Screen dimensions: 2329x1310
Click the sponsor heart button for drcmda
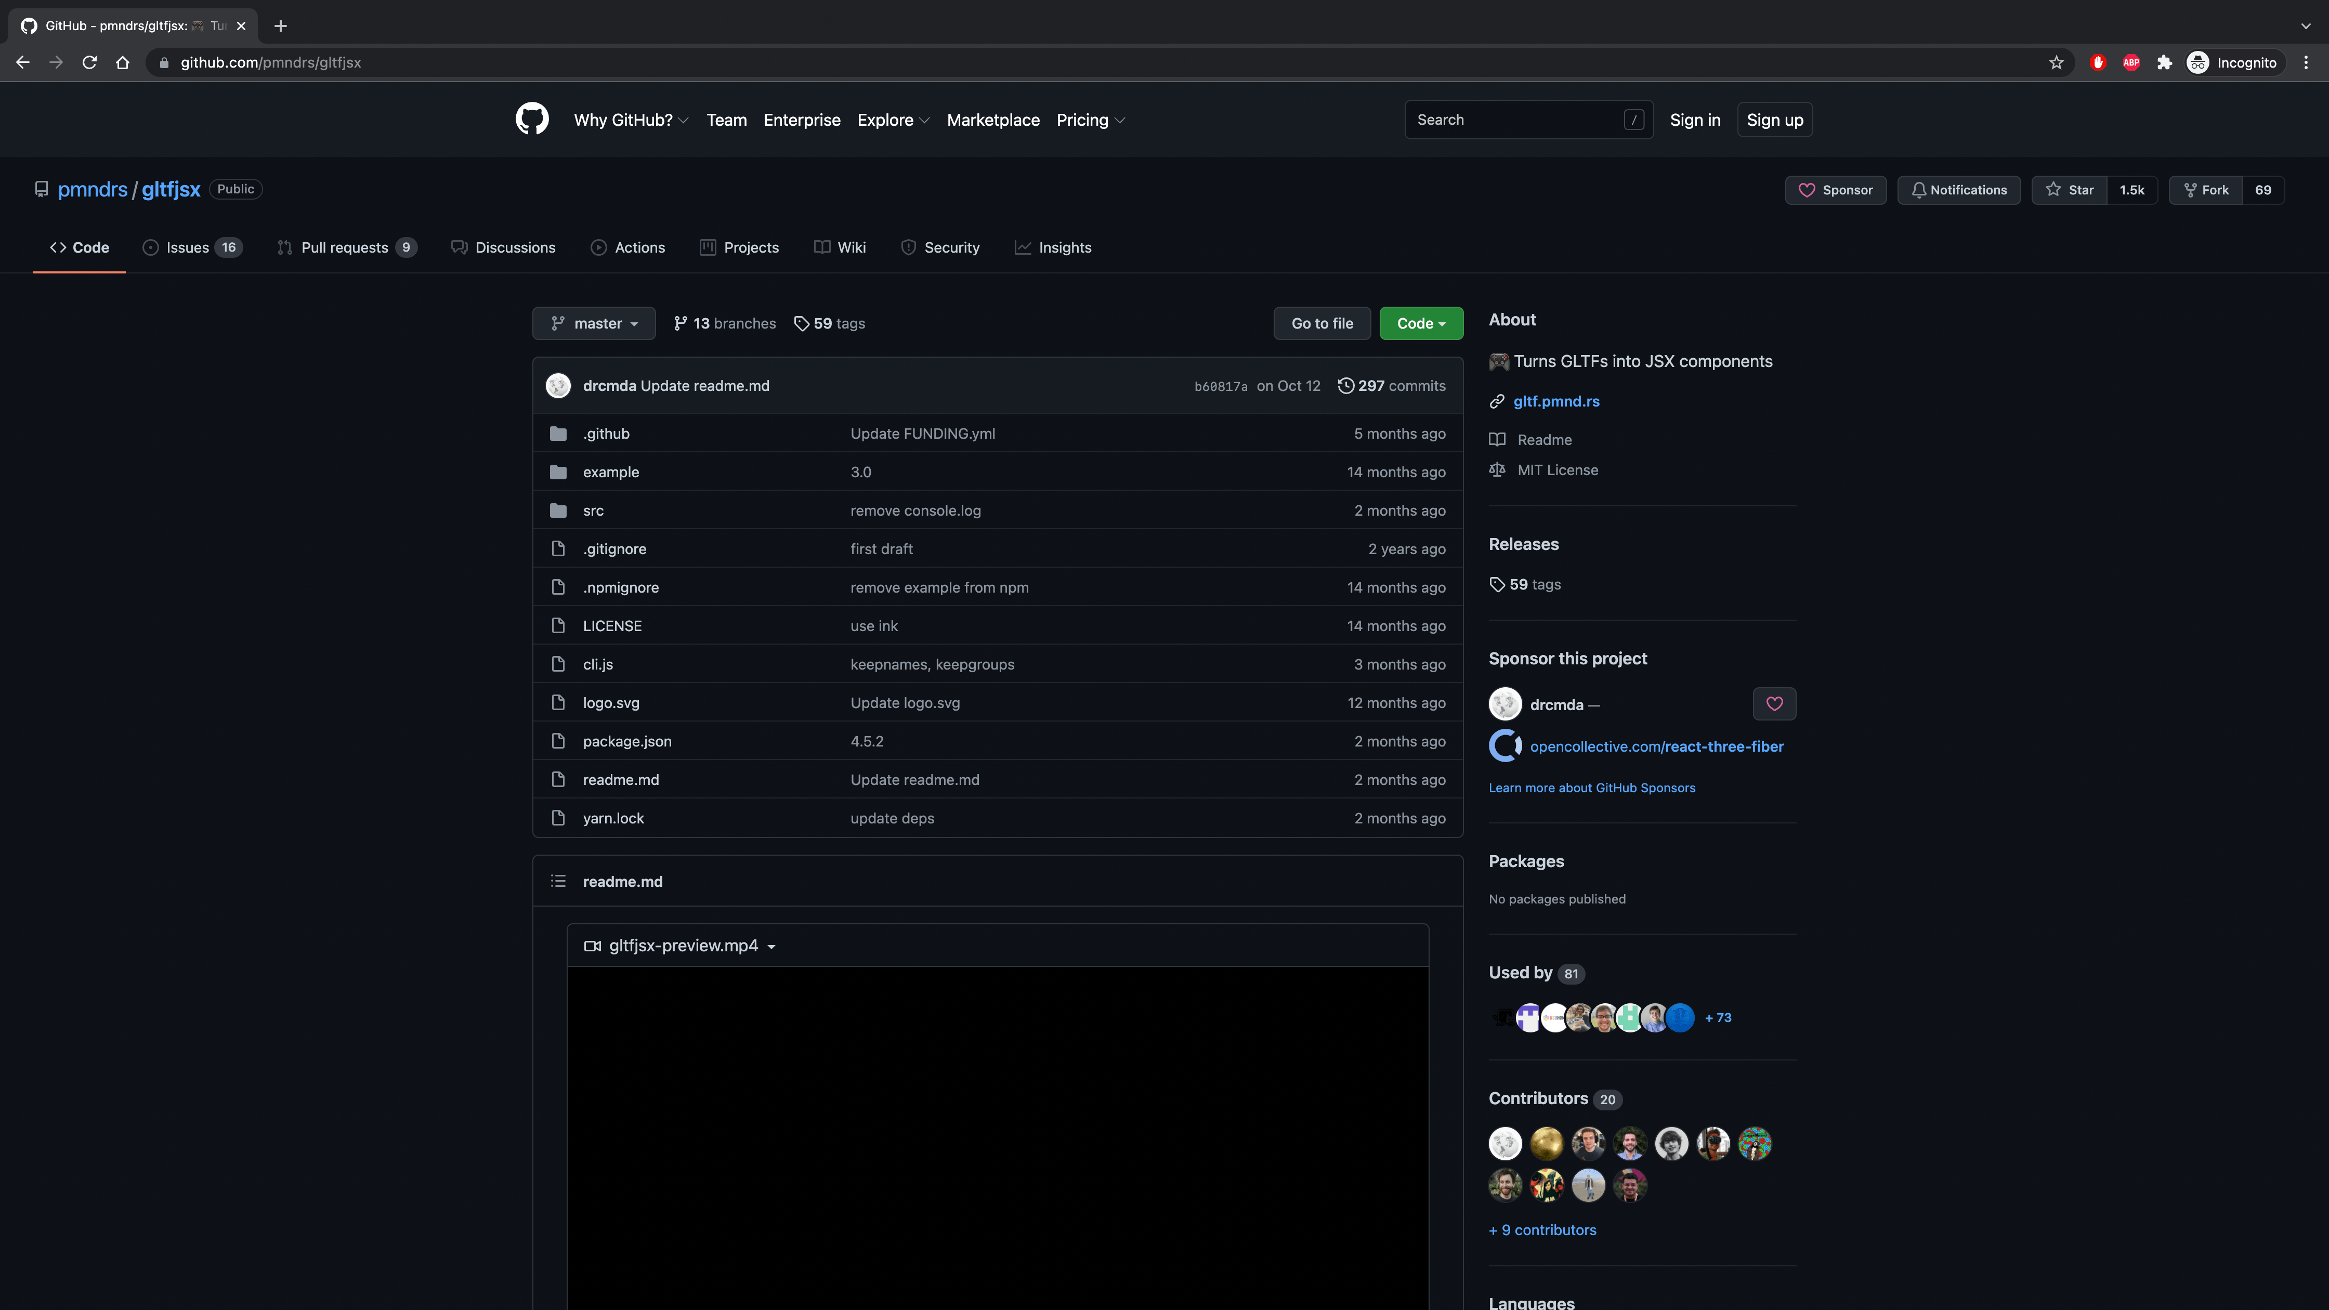coord(1774,703)
